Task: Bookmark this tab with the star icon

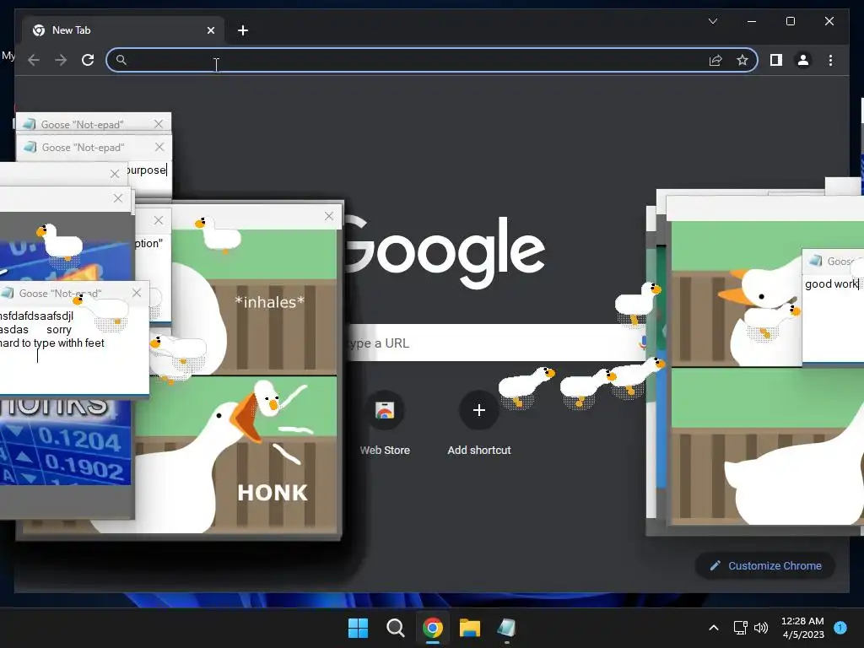Action: 742,60
